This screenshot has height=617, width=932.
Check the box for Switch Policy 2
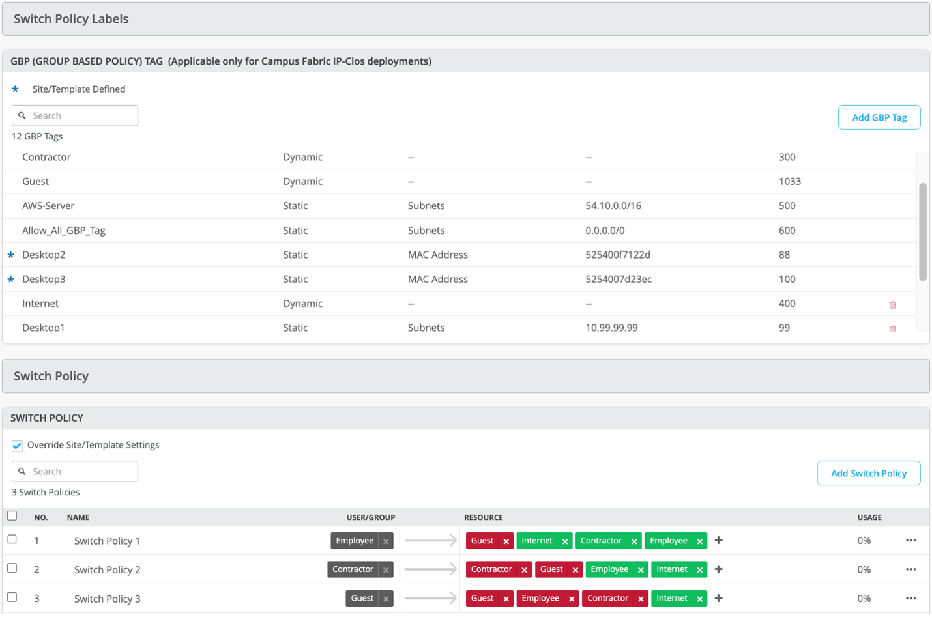pyautogui.click(x=12, y=568)
